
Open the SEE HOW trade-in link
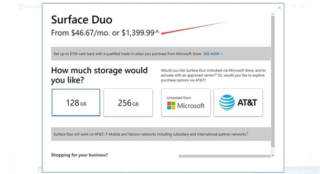[212, 54]
